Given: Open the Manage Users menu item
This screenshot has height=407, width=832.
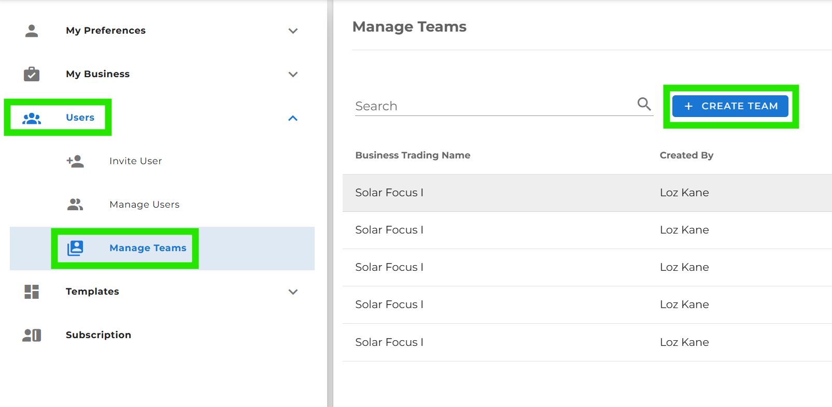Looking at the screenshot, I should (144, 205).
